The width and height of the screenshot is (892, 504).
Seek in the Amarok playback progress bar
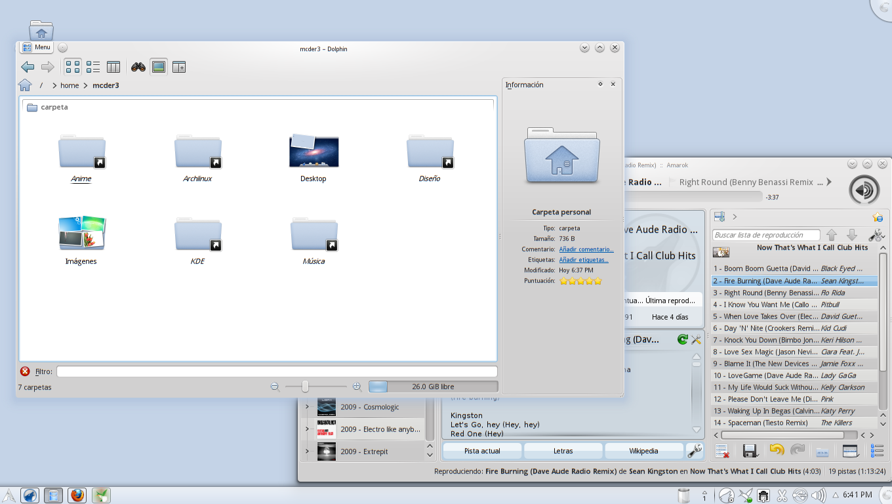pyautogui.click(x=694, y=197)
